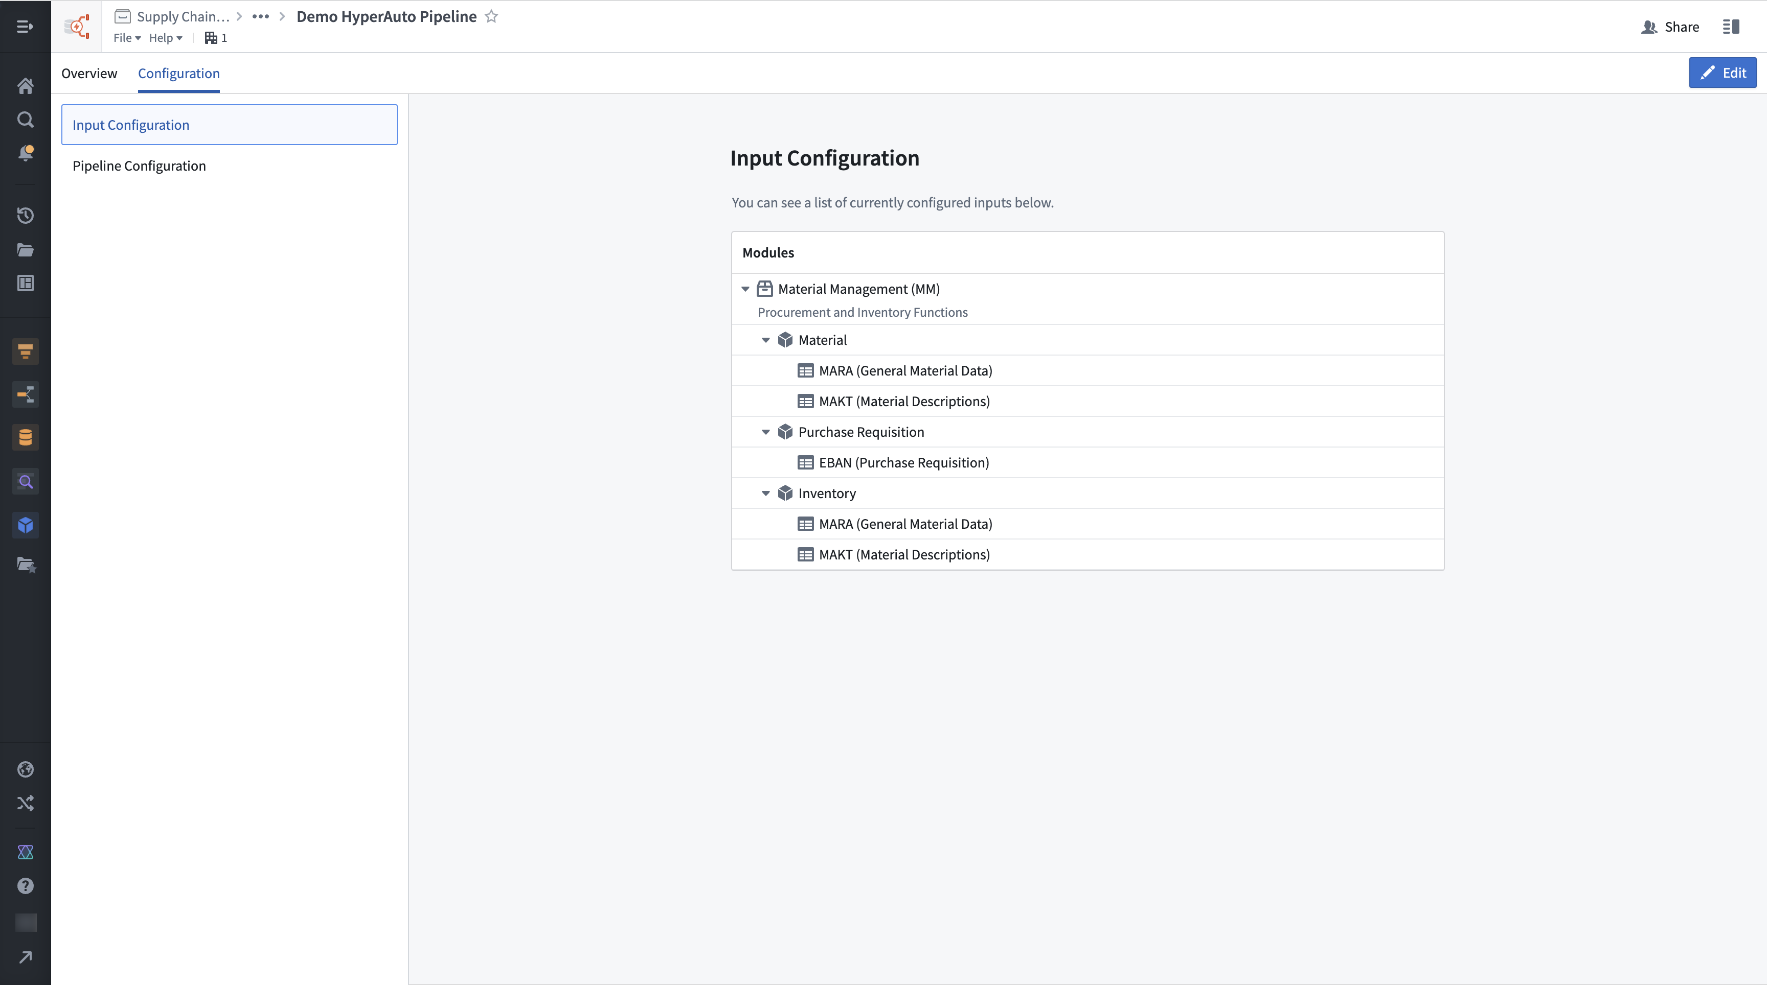Select MAKT row under Material
This screenshot has height=985, width=1767.
coord(1087,401)
